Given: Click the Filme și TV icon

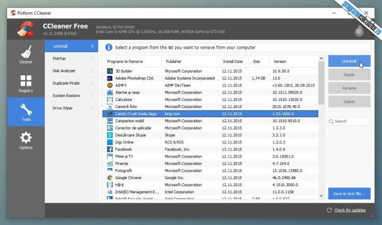Looking at the screenshot, I should point(110,156).
